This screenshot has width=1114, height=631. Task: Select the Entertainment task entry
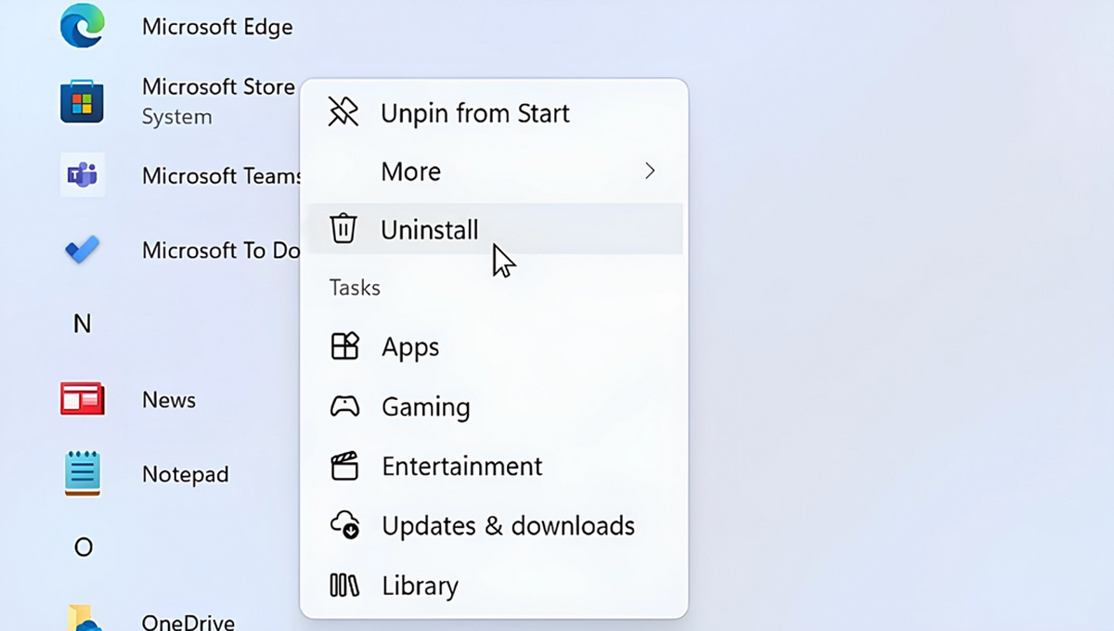(x=495, y=466)
